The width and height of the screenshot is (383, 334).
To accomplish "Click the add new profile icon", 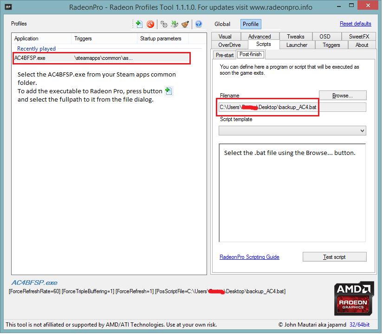I will click(x=139, y=24).
